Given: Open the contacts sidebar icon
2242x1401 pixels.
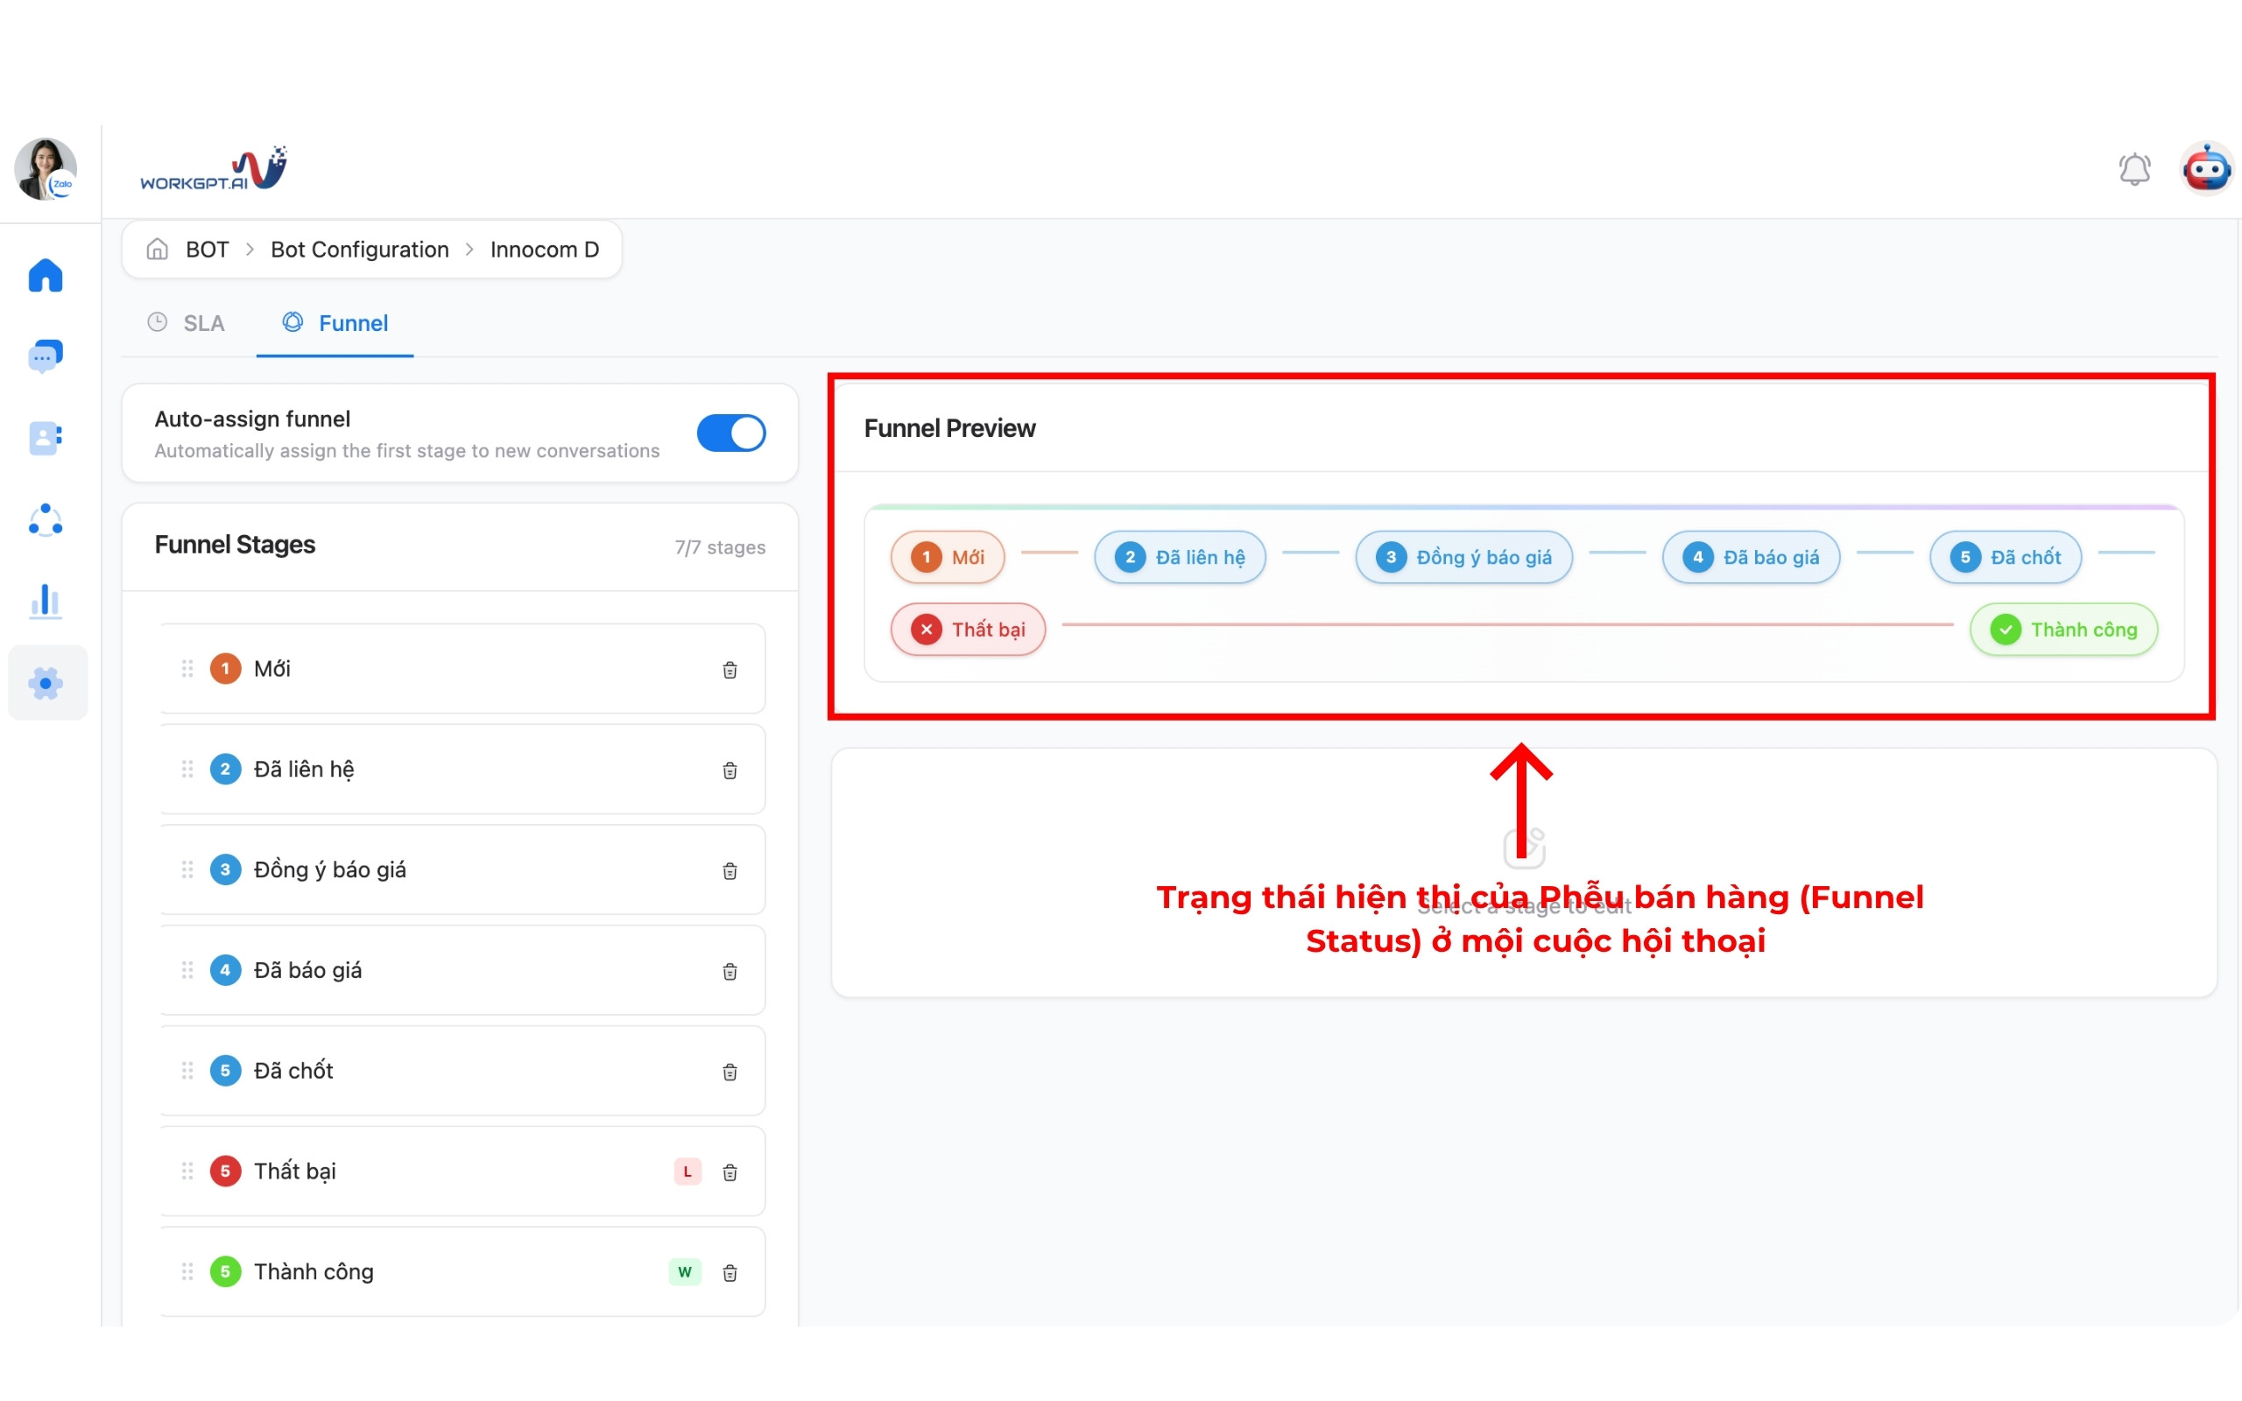Looking at the screenshot, I should click(45, 437).
